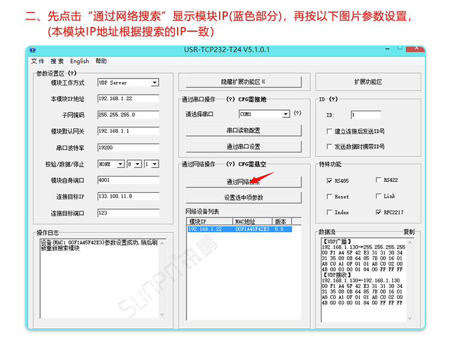Click the 连接目标IP input field

[128, 196]
